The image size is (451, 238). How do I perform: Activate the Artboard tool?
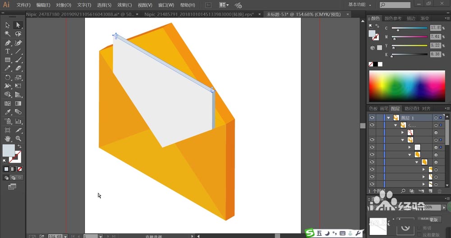8,130
